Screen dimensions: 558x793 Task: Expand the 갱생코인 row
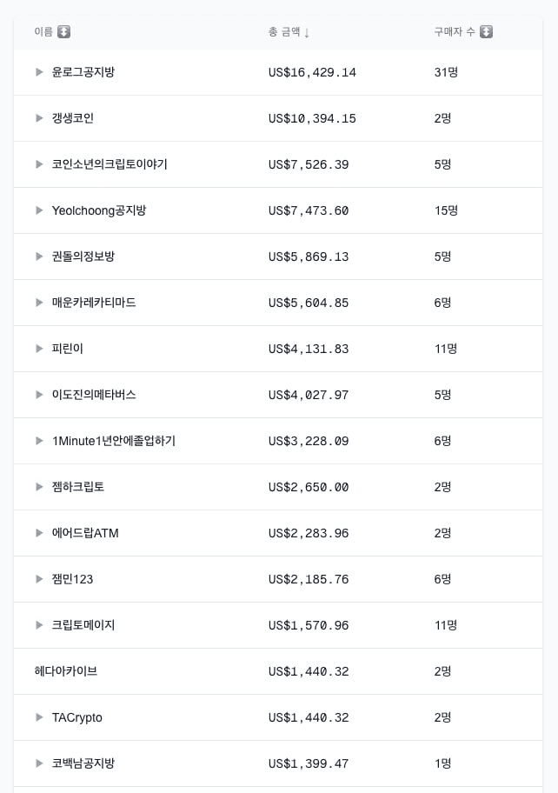click(39, 118)
